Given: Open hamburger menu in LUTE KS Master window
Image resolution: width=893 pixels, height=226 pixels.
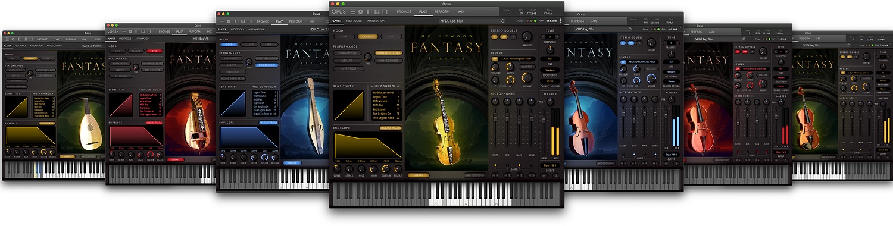Looking at the screenshot, I should click(7, 39).
